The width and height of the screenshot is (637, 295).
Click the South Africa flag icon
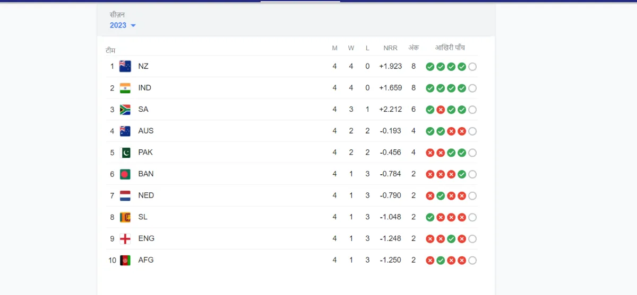pyautogui.click(x=125, y=110)
